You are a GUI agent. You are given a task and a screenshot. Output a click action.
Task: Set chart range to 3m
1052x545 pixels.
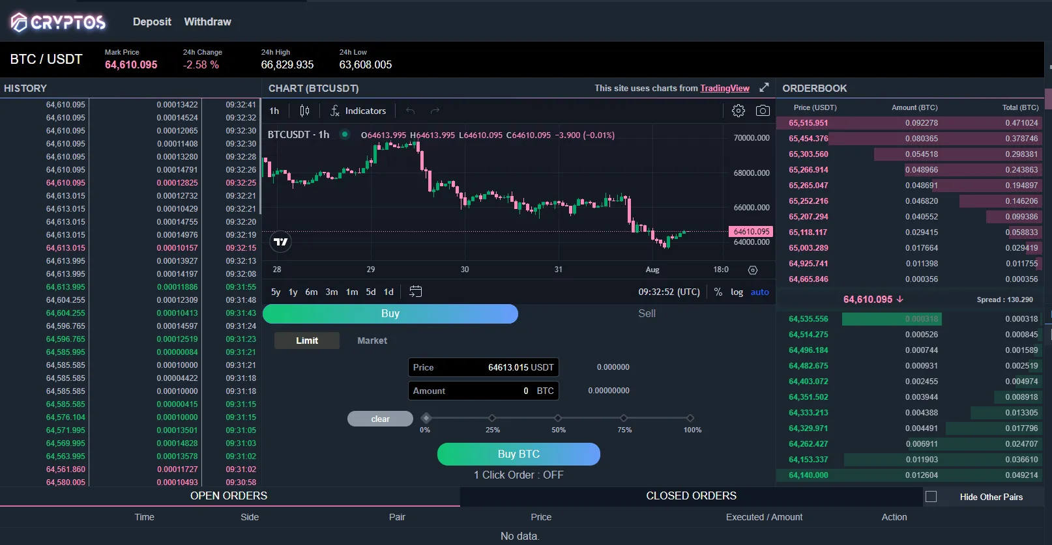pyautogui.click(x=332, y=292)
